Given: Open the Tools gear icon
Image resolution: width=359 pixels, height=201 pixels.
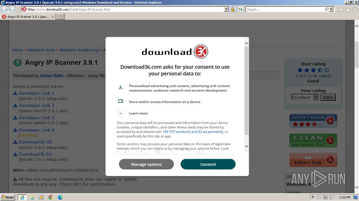Looking at the screenshot, I should point(355,10).
